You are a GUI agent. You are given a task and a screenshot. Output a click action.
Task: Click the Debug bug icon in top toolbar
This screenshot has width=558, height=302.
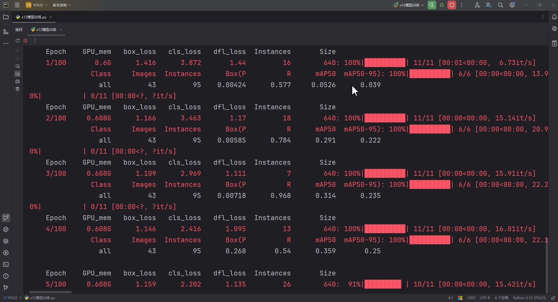coord(442,5)
